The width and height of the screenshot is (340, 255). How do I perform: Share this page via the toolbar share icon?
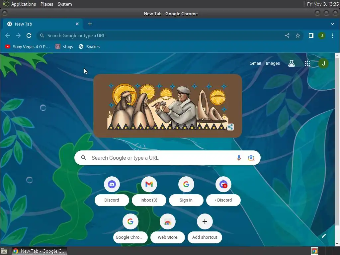tap(287, 36)
